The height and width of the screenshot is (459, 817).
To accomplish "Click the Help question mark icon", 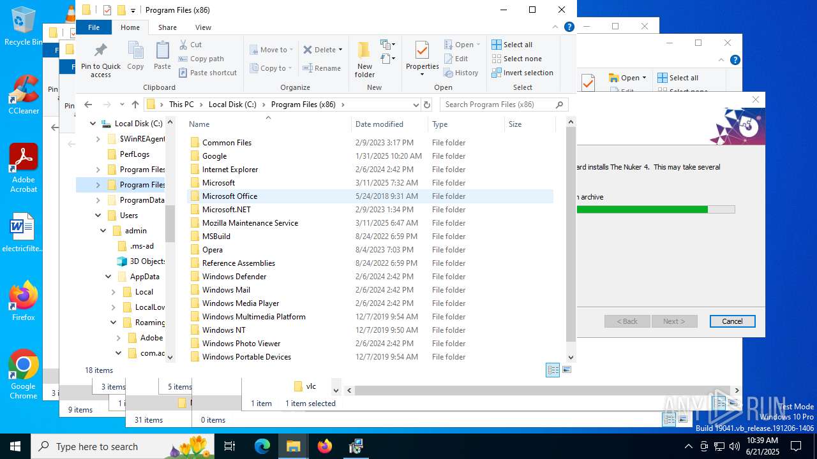I will (569, 27).
